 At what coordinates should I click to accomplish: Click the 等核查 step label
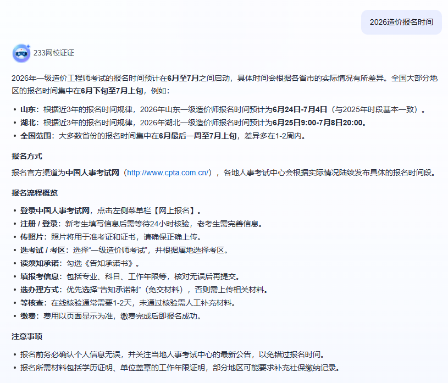[x=32, y=303]
